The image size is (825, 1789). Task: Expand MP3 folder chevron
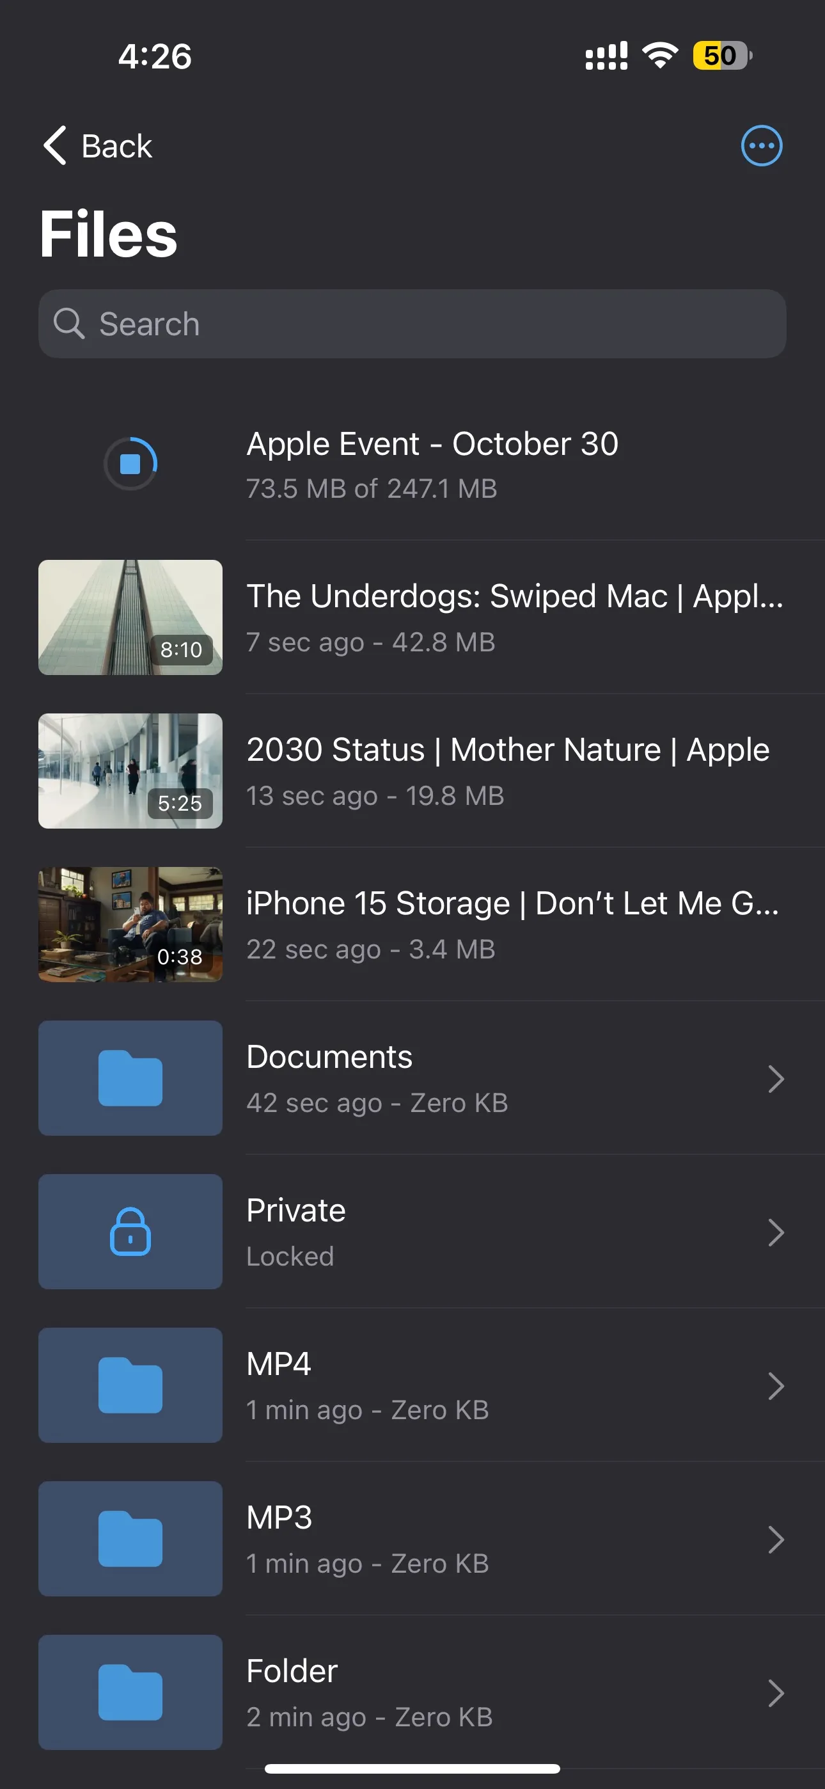776,1539
